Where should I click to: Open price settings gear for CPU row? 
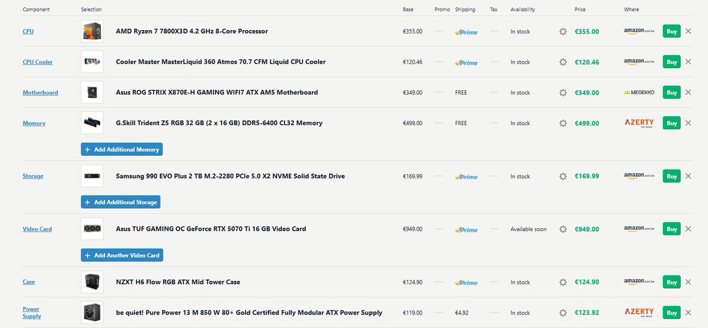coord(563,31)
